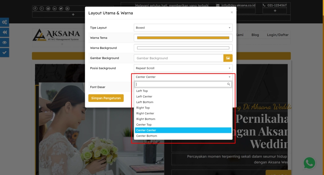The height and width of the screenshot is (175, 324).
Task: Open the Blog navigation link
Action: click(x=255, y=35)
